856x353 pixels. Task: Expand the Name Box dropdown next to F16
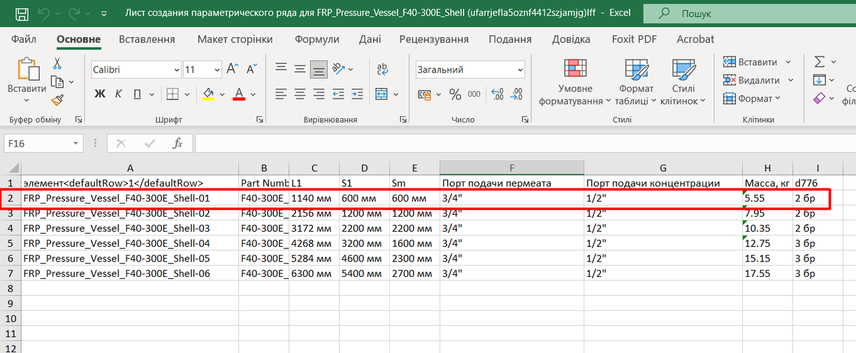pyautogui.click(x=76, y=143)
